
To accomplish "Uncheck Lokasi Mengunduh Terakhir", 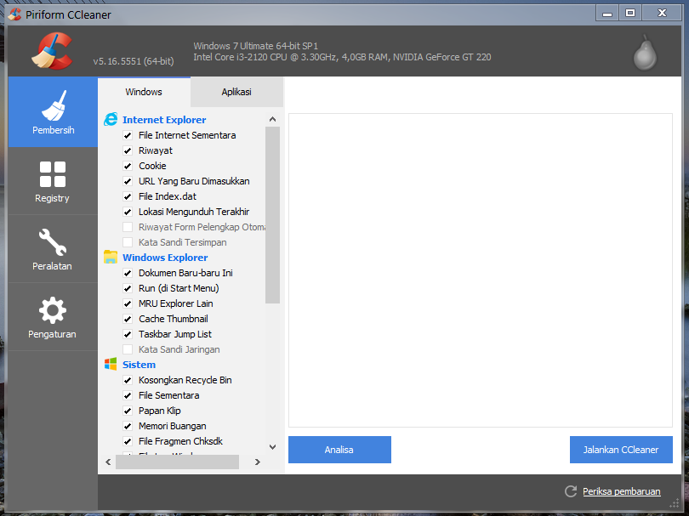I will 128,212.
